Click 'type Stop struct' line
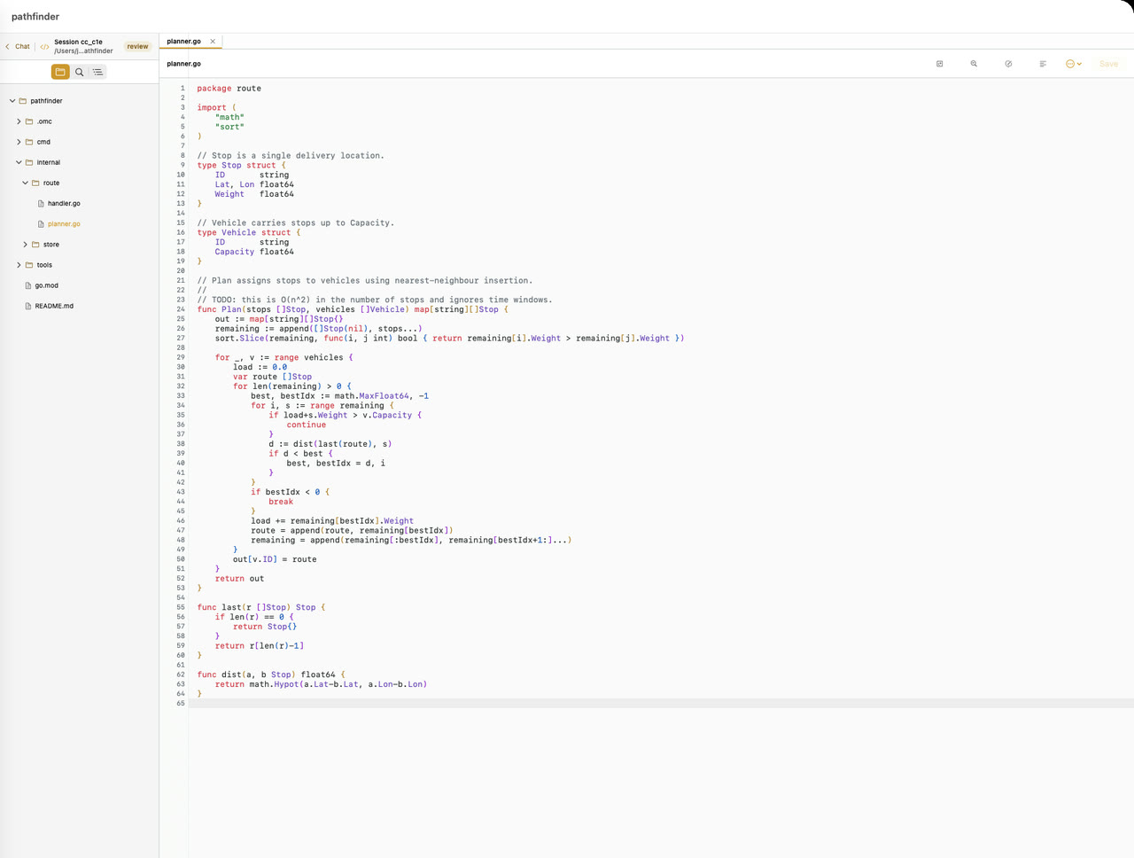Viewport: 1134px width, 858px height. pyautogui.click(x=241, y=165)
